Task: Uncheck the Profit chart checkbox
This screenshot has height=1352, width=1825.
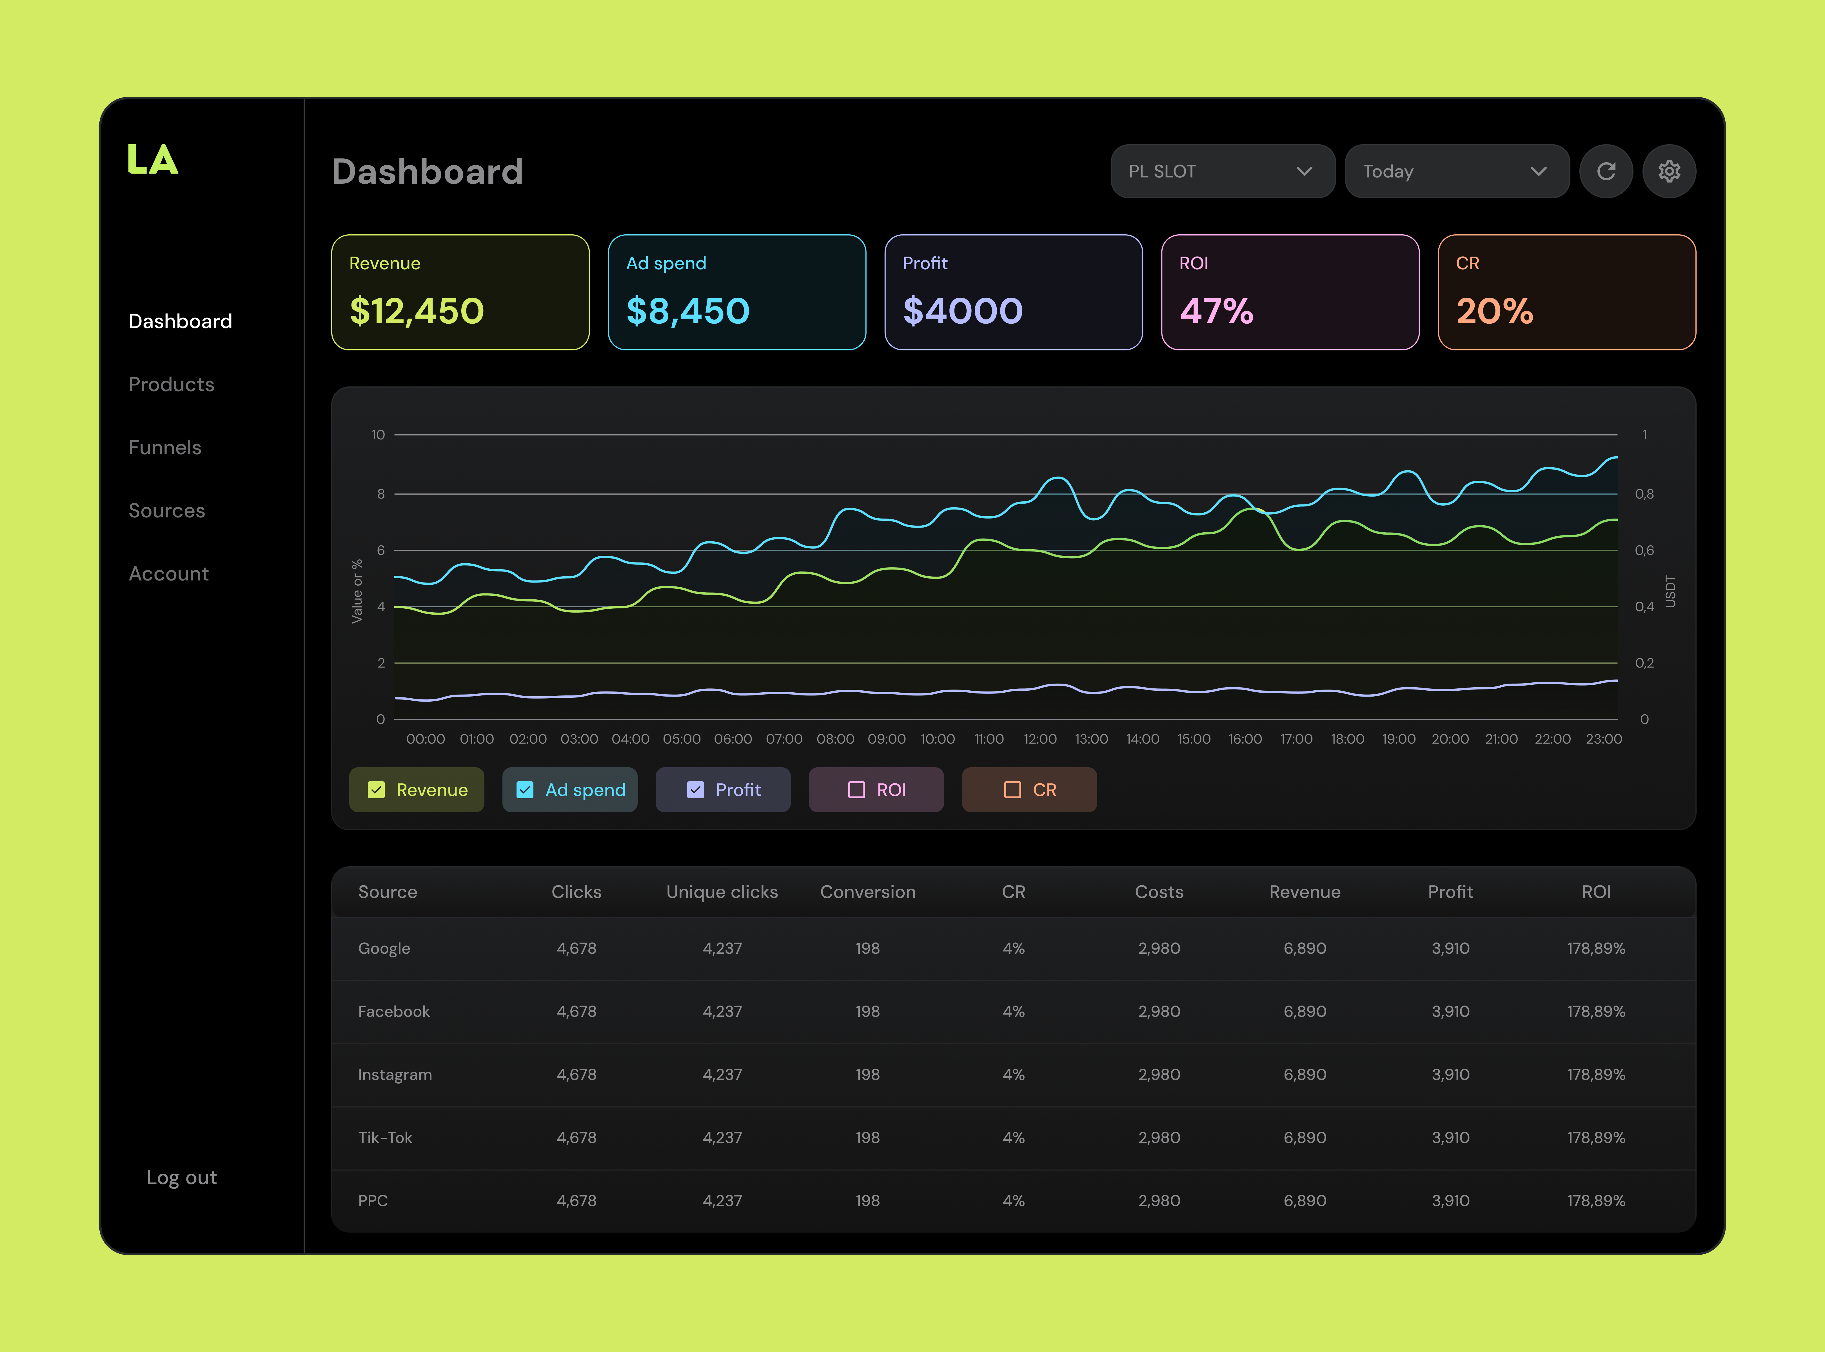Action: tap(696, 790)
